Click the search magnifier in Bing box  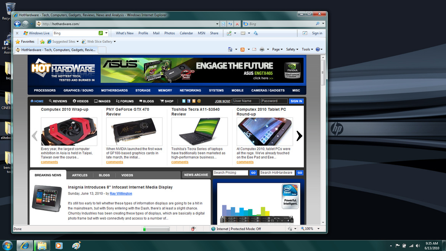tap(318, 24)
